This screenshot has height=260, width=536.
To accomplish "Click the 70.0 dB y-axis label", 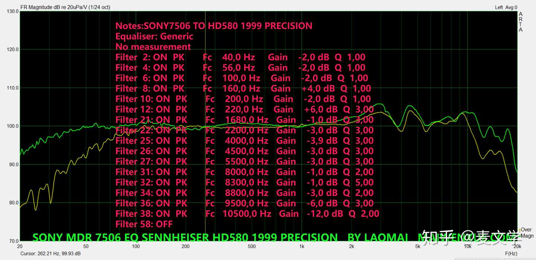I will 13,241.
